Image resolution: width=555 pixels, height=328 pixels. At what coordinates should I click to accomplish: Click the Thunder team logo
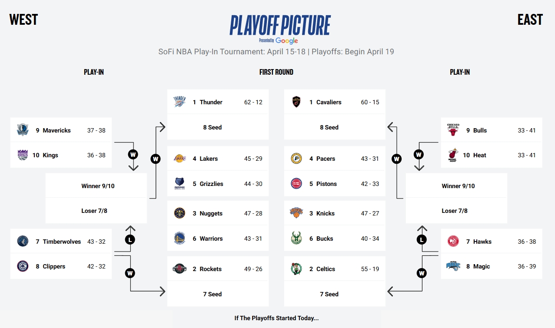click(x=179, y=102)
